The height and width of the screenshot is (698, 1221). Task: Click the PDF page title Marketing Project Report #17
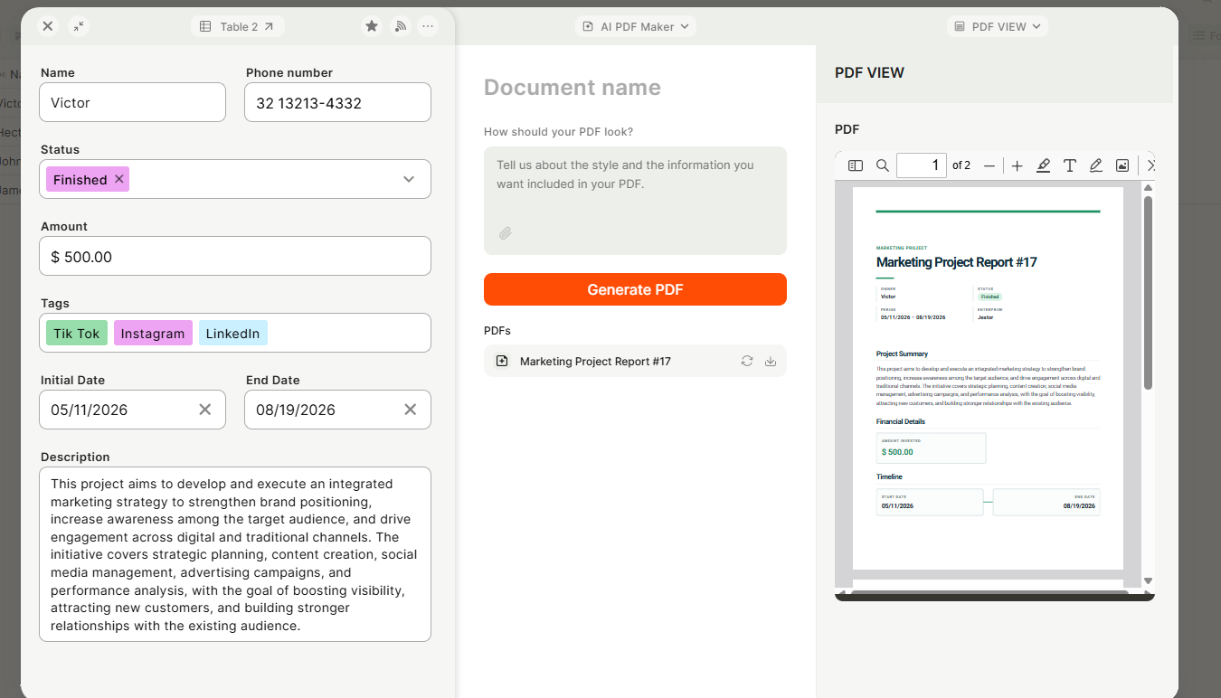956,262
